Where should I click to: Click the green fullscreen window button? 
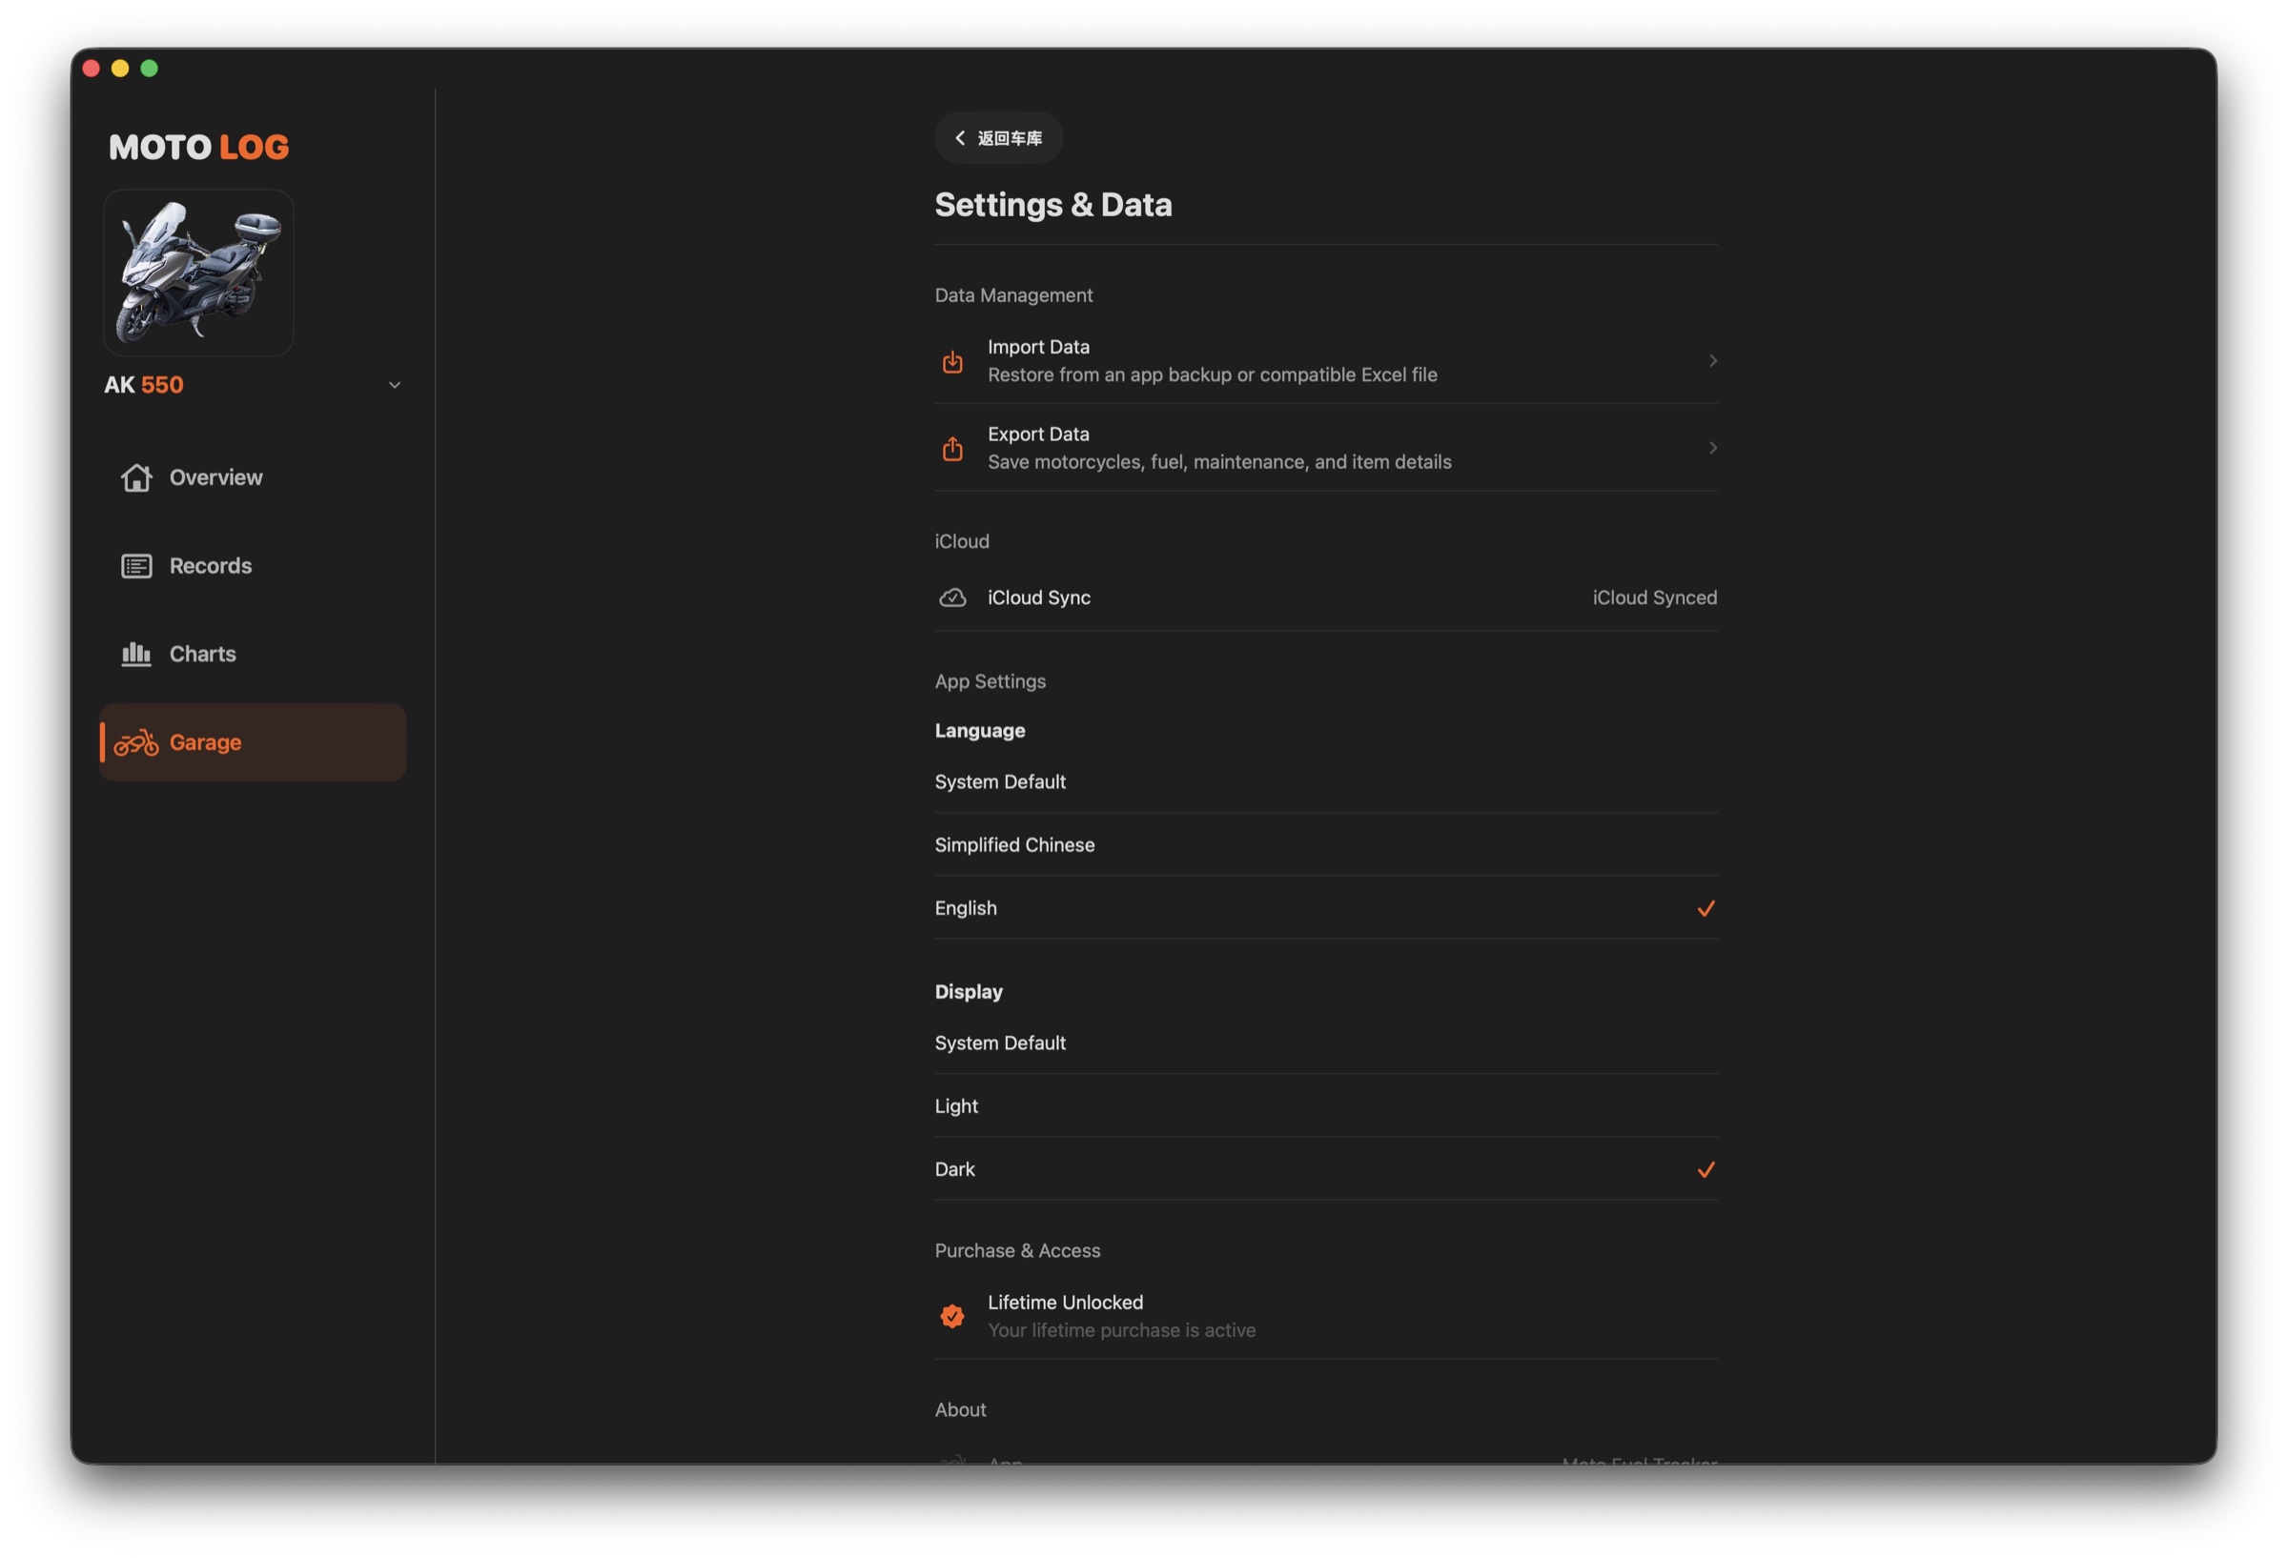click(x=150, y=68)
